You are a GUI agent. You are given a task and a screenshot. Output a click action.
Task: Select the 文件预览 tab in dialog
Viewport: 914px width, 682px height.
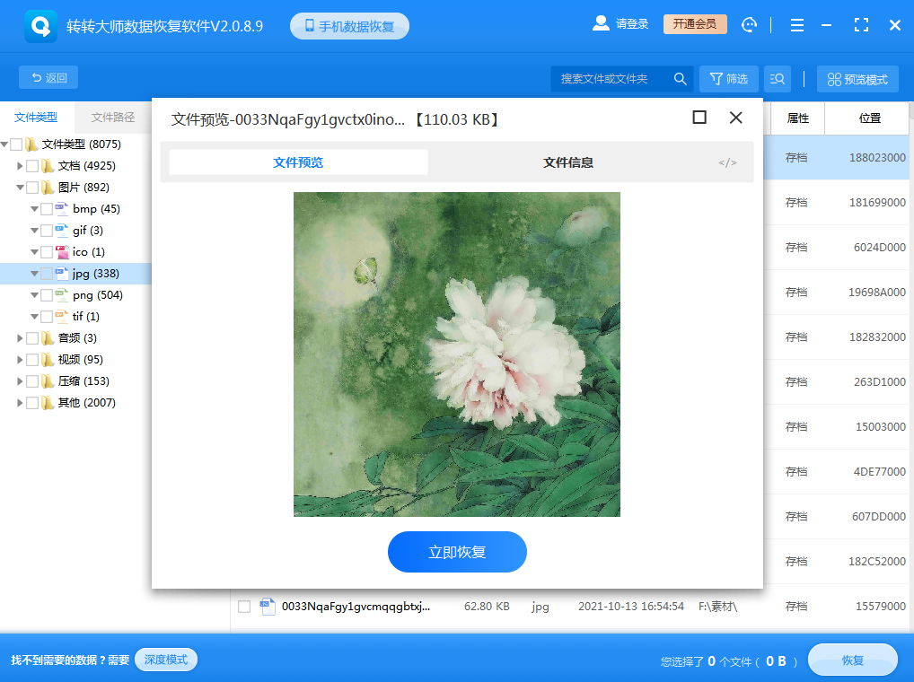[x=298, y=162]
